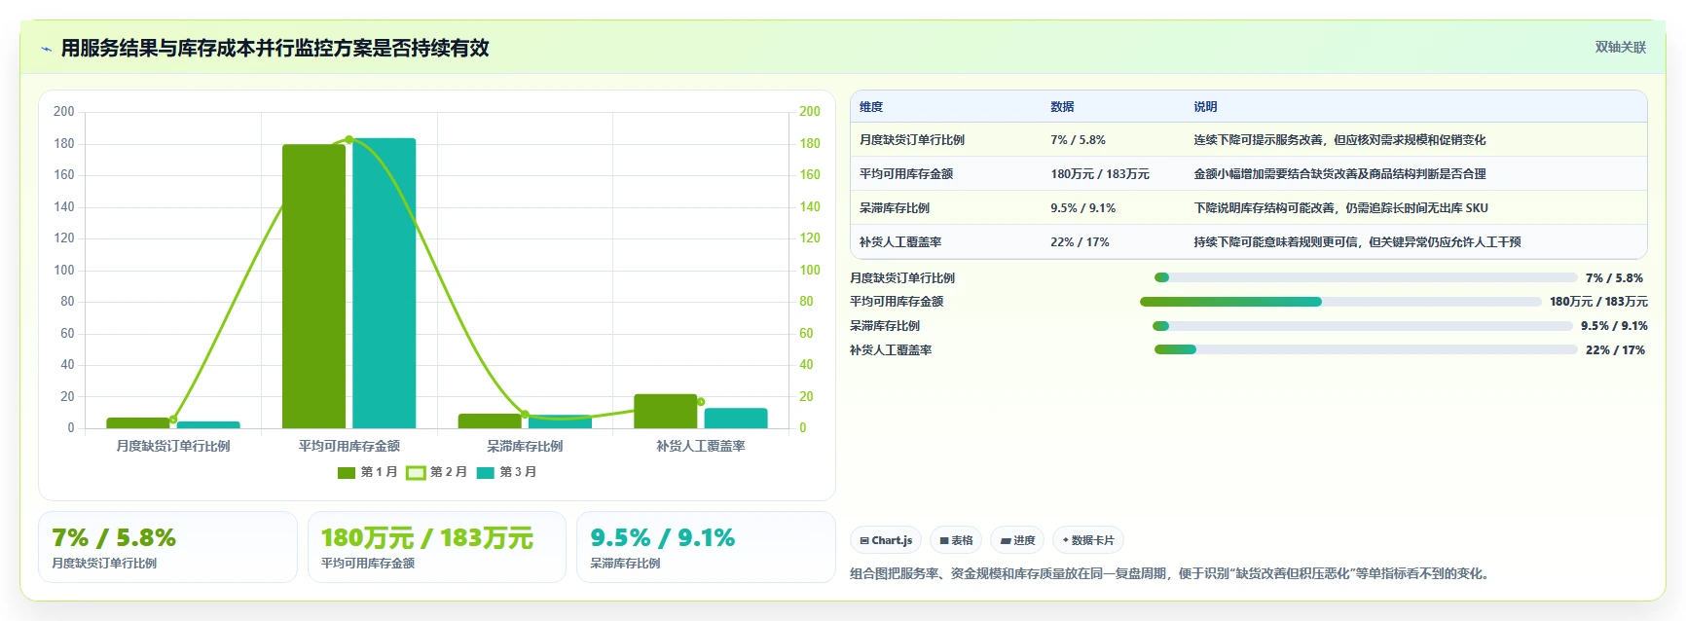This screenshot has height=621, width=1686.
Task: Click the 补货人工覆盖率 x-axis label
Action: (701, 446)
